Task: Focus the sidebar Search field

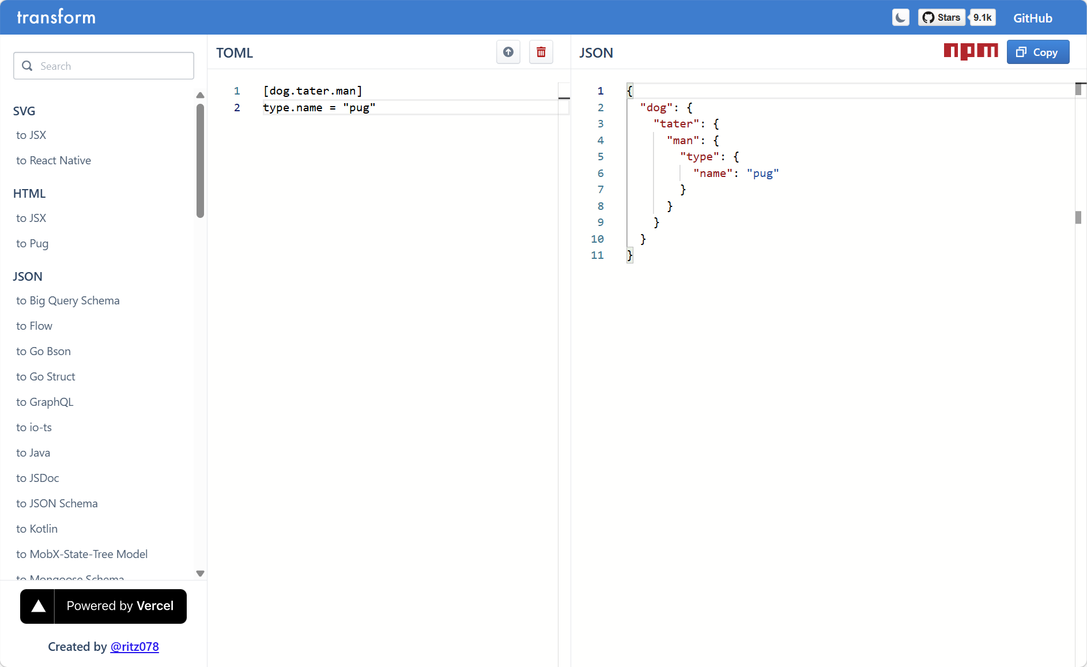Action: pyautogui.click(x=112, y=66)
